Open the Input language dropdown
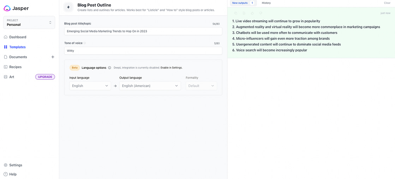 tap(90, 86)
